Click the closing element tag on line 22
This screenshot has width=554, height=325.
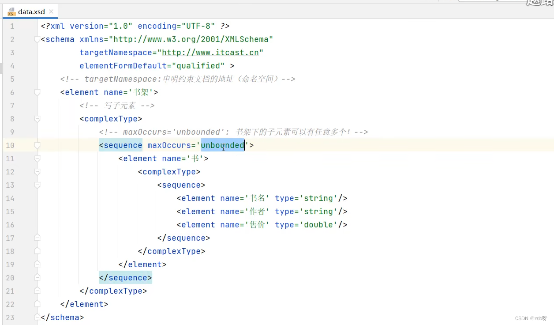84,304
